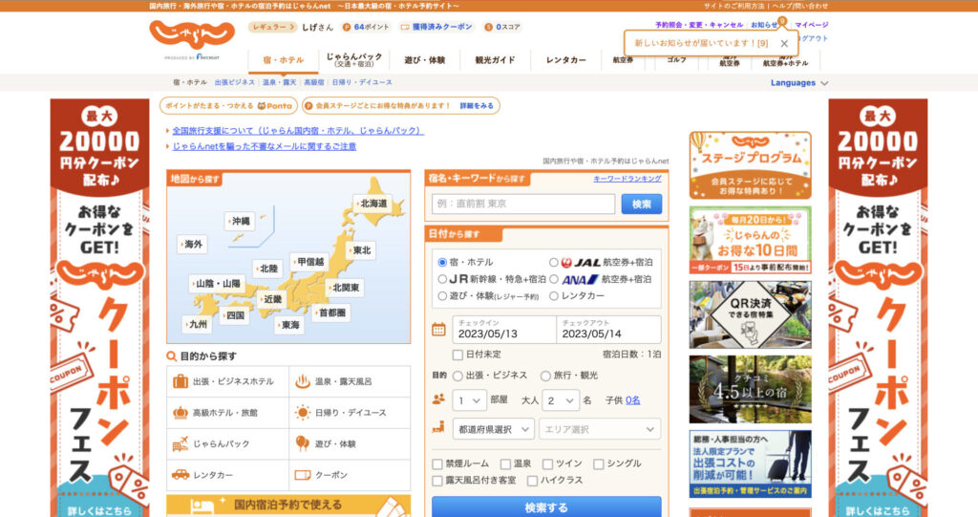
Task: Switch to the 宿・ホテル tab
Action: (283, 60)
